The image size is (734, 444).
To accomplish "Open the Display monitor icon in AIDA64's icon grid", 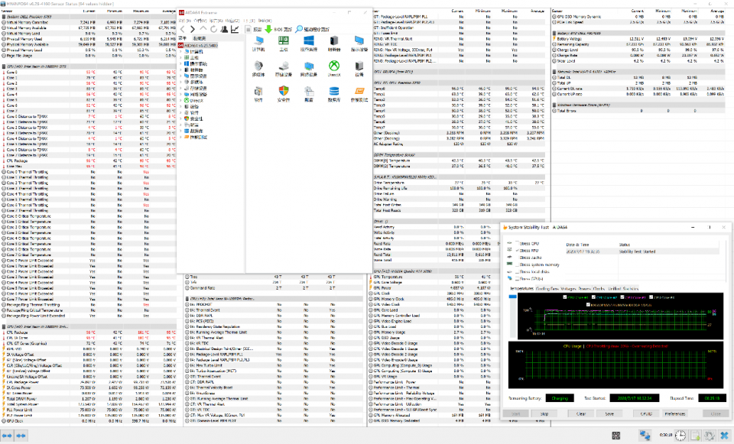I will click(x=359, y=41).
